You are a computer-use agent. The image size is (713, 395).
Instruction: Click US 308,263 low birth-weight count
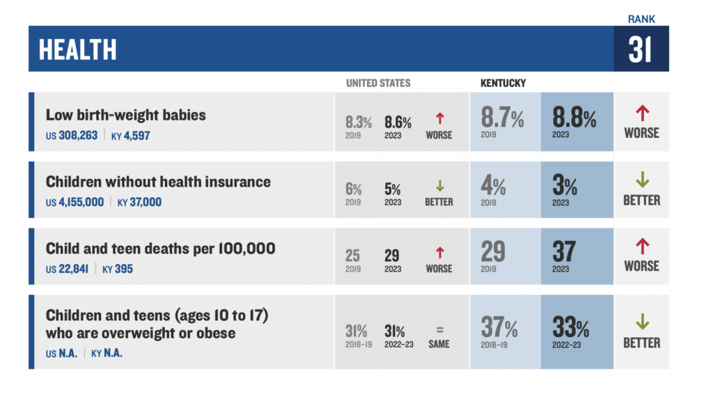tap(72, 135)
